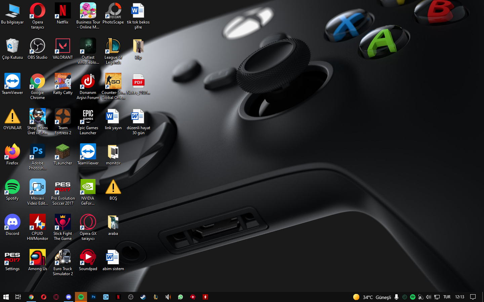The image size is (484, 302).
Task: Select the Çöp Kutusu recycle bin
Action: click(x=12, y=49)
